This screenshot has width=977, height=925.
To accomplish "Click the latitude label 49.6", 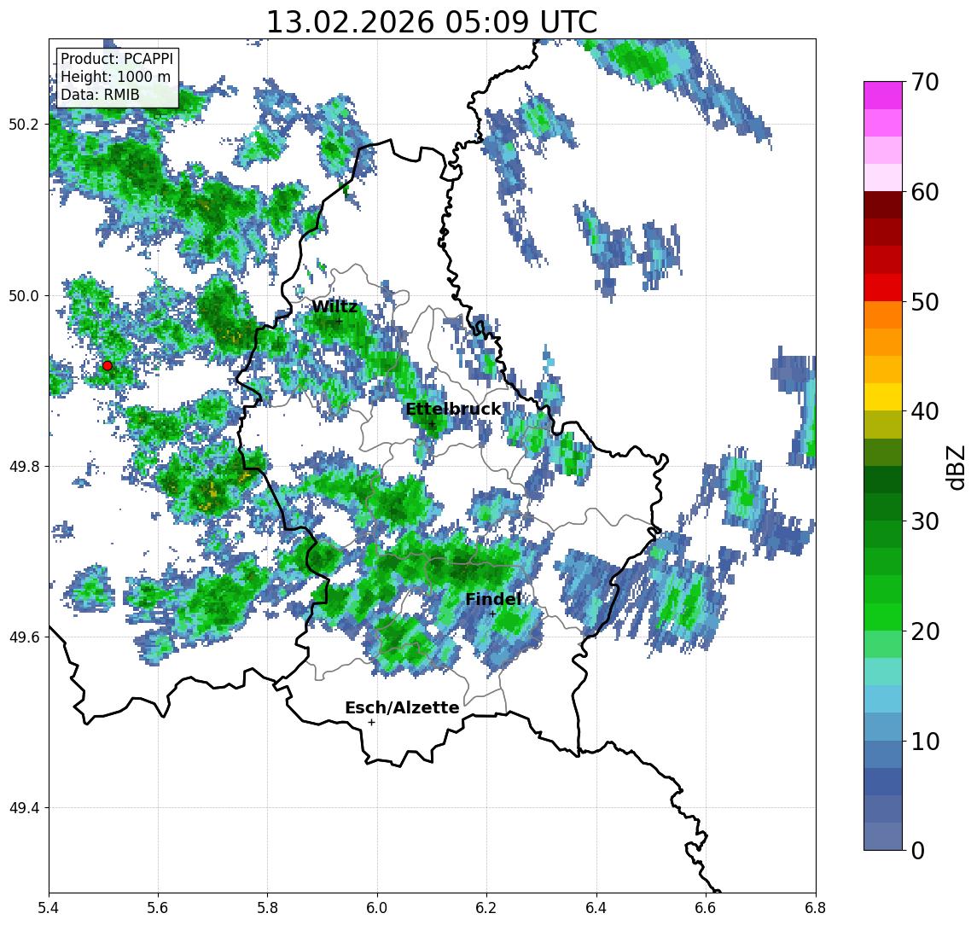I will pos(24,637).
